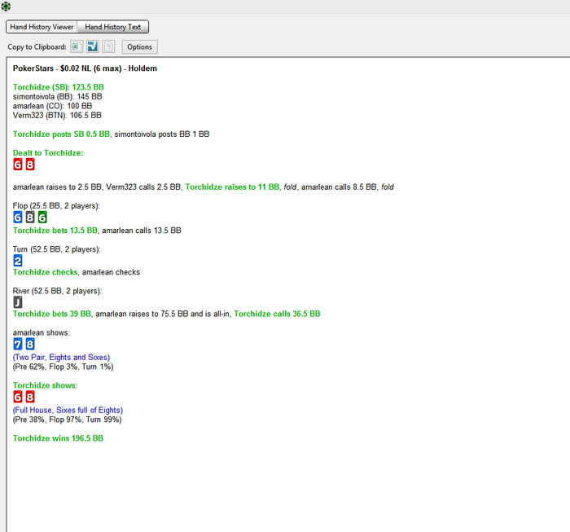Open the Options button
This screenshot has width=570, height=532.
click(x=139, y=47)
